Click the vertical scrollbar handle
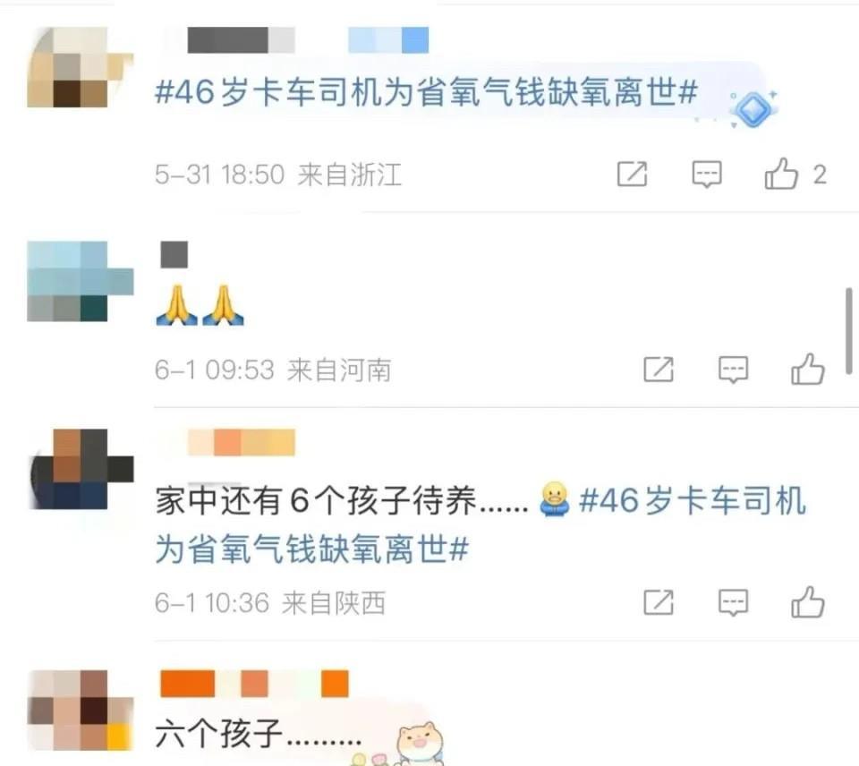Screen dimensions: 859x766 [848, 331]
